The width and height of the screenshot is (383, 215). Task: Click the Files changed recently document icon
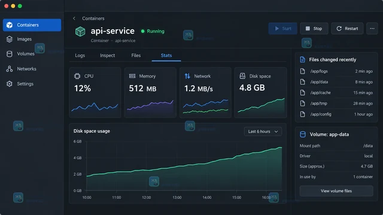302,60
